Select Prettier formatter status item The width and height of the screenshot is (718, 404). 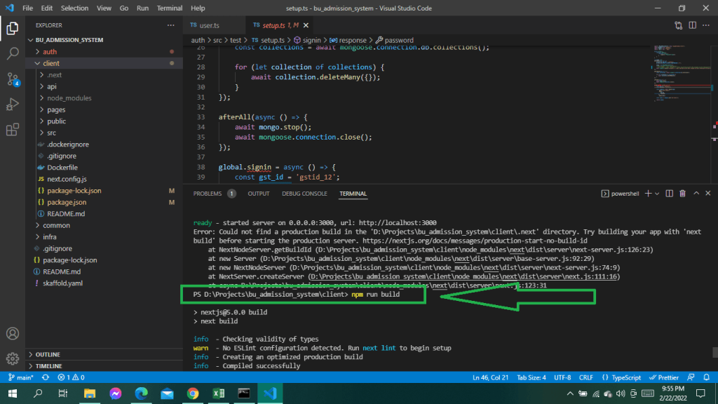(x=664, y=377)
